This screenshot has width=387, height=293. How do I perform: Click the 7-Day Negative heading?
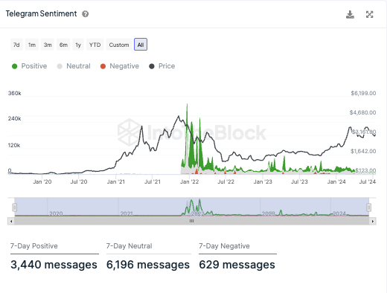(224, 246)
